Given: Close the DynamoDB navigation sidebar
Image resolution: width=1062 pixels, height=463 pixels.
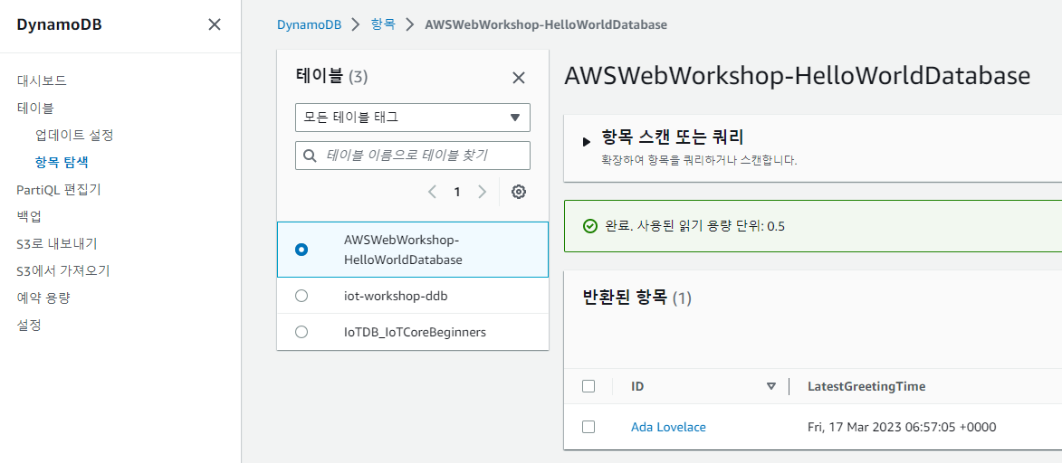Looking at the screenshot, I should point(214,25).
